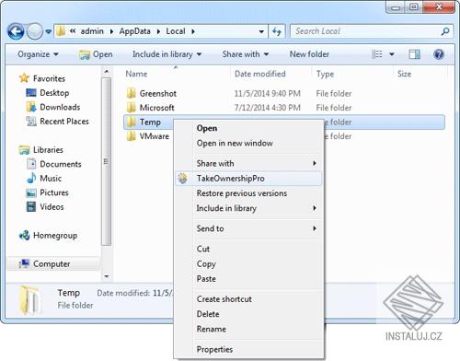Sort by the Size column header
The height and width of the screenshot is (361, 460).
click(x=404, y=74)
